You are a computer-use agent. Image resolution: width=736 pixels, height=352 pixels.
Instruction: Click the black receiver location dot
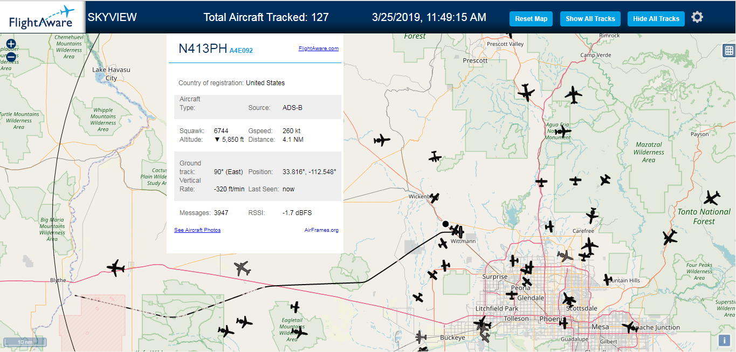click(x=445, y=223)
